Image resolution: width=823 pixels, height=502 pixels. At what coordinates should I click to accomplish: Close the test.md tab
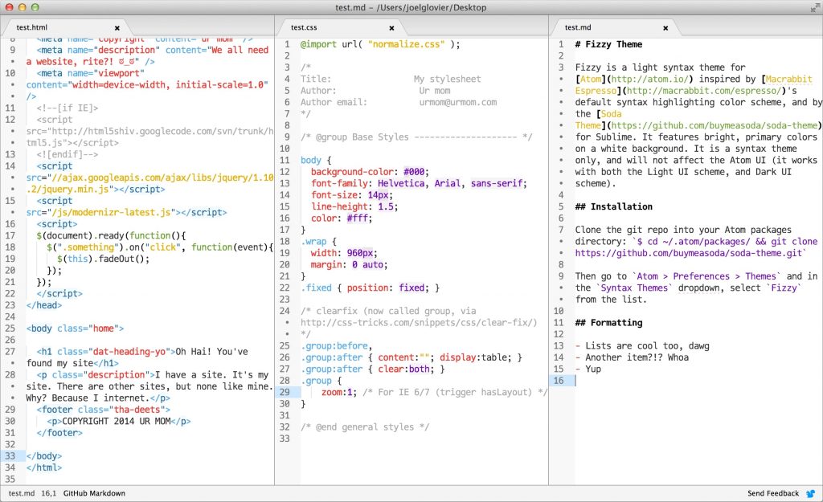665,27
